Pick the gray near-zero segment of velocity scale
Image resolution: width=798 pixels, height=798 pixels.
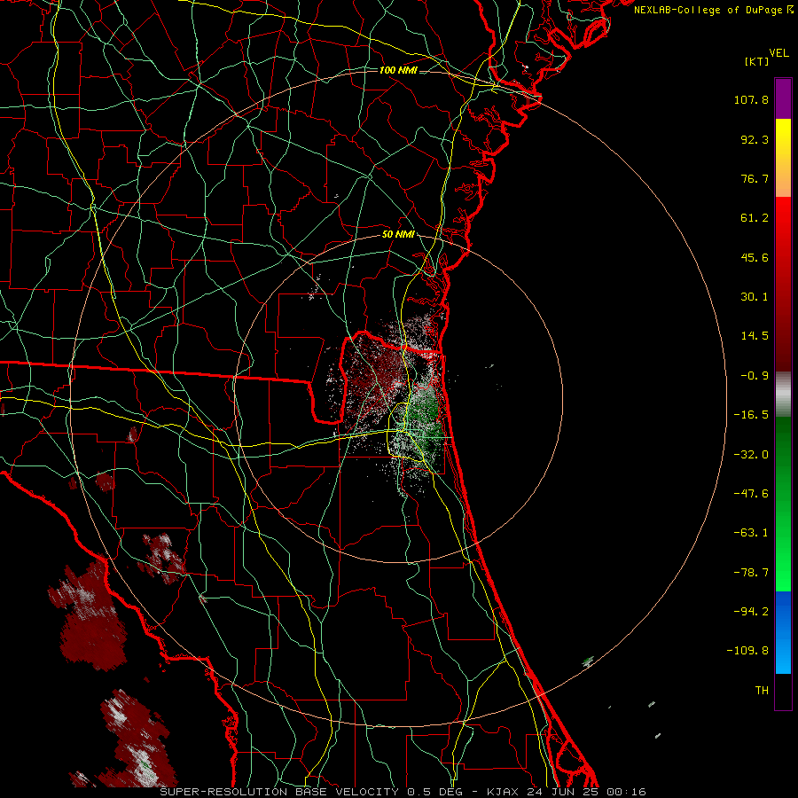pyautogui.click(x=783, y=395)
